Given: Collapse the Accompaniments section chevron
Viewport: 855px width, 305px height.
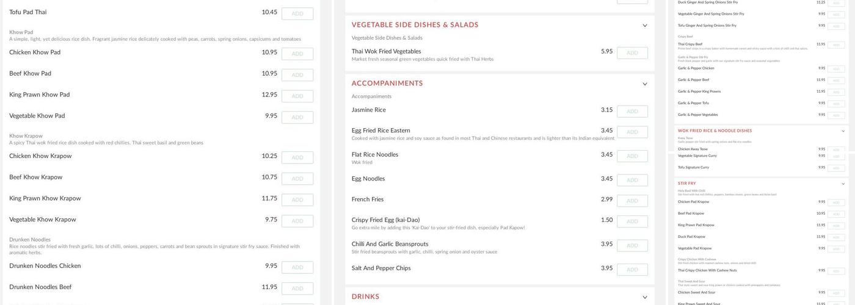Looking at the screenshot, I should click(x=645, y=84).
